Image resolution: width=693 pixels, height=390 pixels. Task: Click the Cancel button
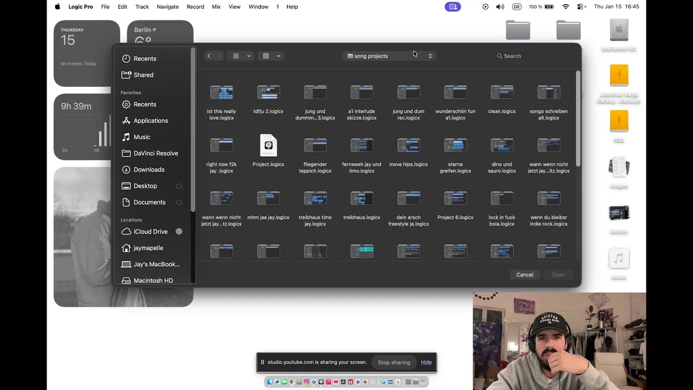pos(524,275)
